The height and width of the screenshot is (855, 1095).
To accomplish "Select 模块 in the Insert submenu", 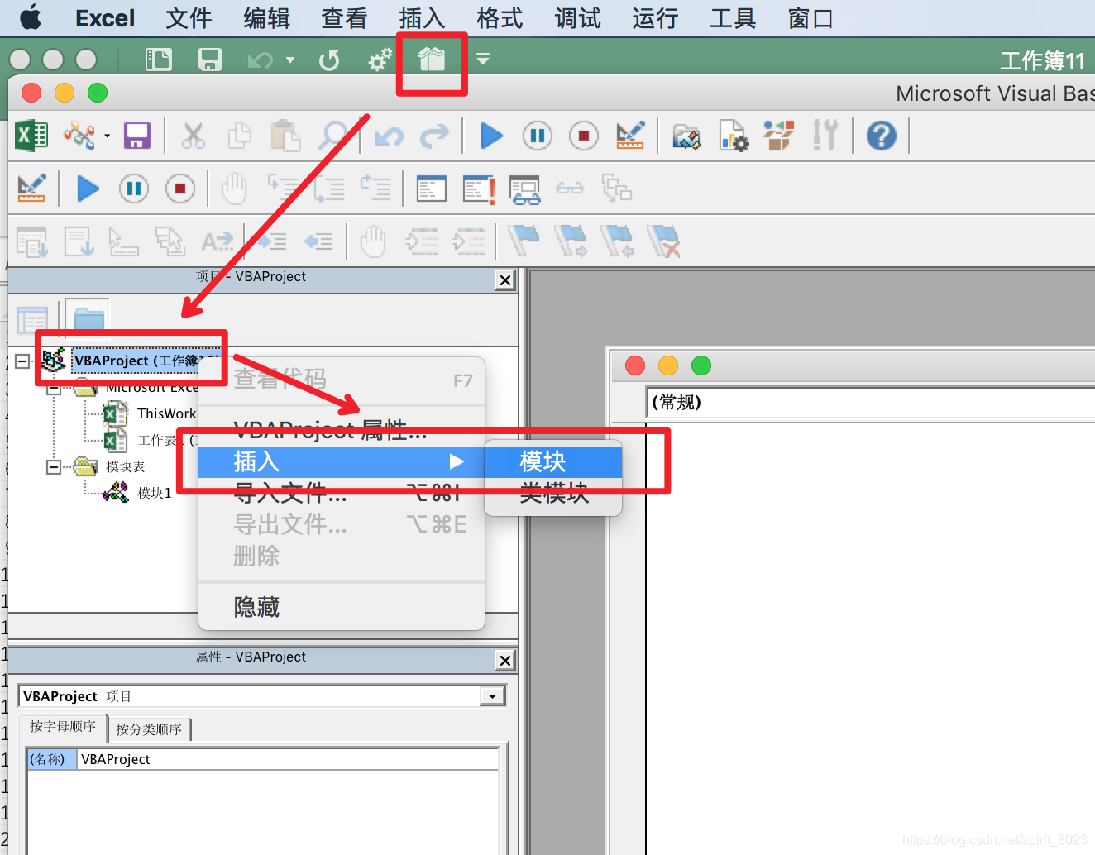I will tap(553, 461).
